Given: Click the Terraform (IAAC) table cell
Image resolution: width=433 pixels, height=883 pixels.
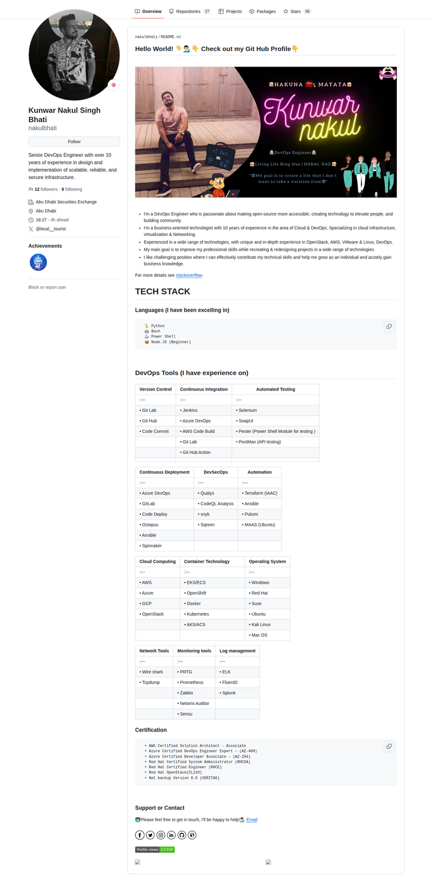Looking at the screenshot, I should pyautogui.click(x=259, y=493).
